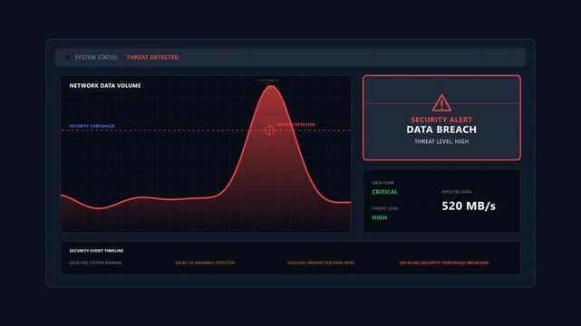Click the DATA FLOW label

(382, 183)
